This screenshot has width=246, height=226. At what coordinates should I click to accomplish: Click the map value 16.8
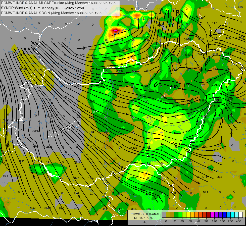(5, 176)
